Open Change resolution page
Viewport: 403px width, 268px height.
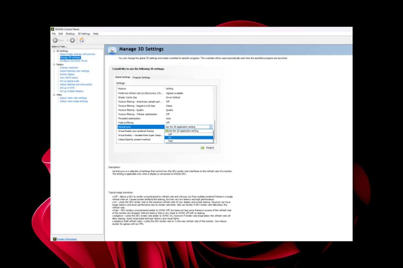click(x=69, y=68)
